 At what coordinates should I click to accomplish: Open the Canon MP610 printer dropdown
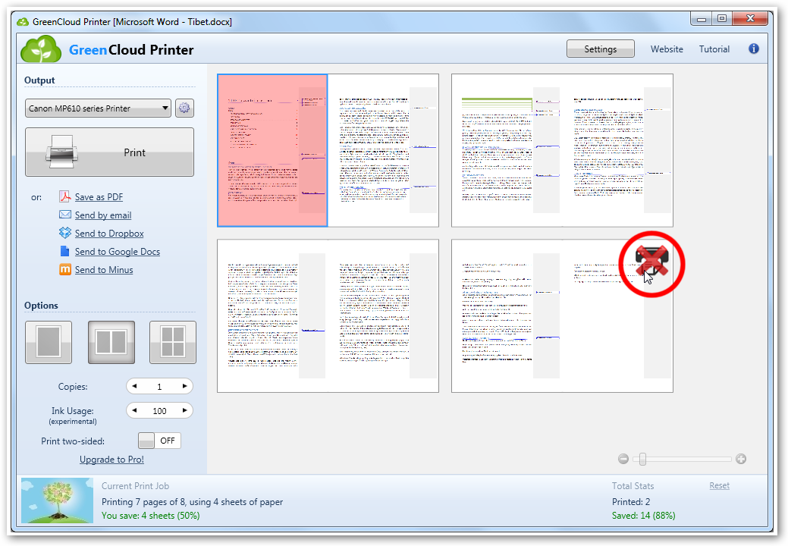pos(98,108)
